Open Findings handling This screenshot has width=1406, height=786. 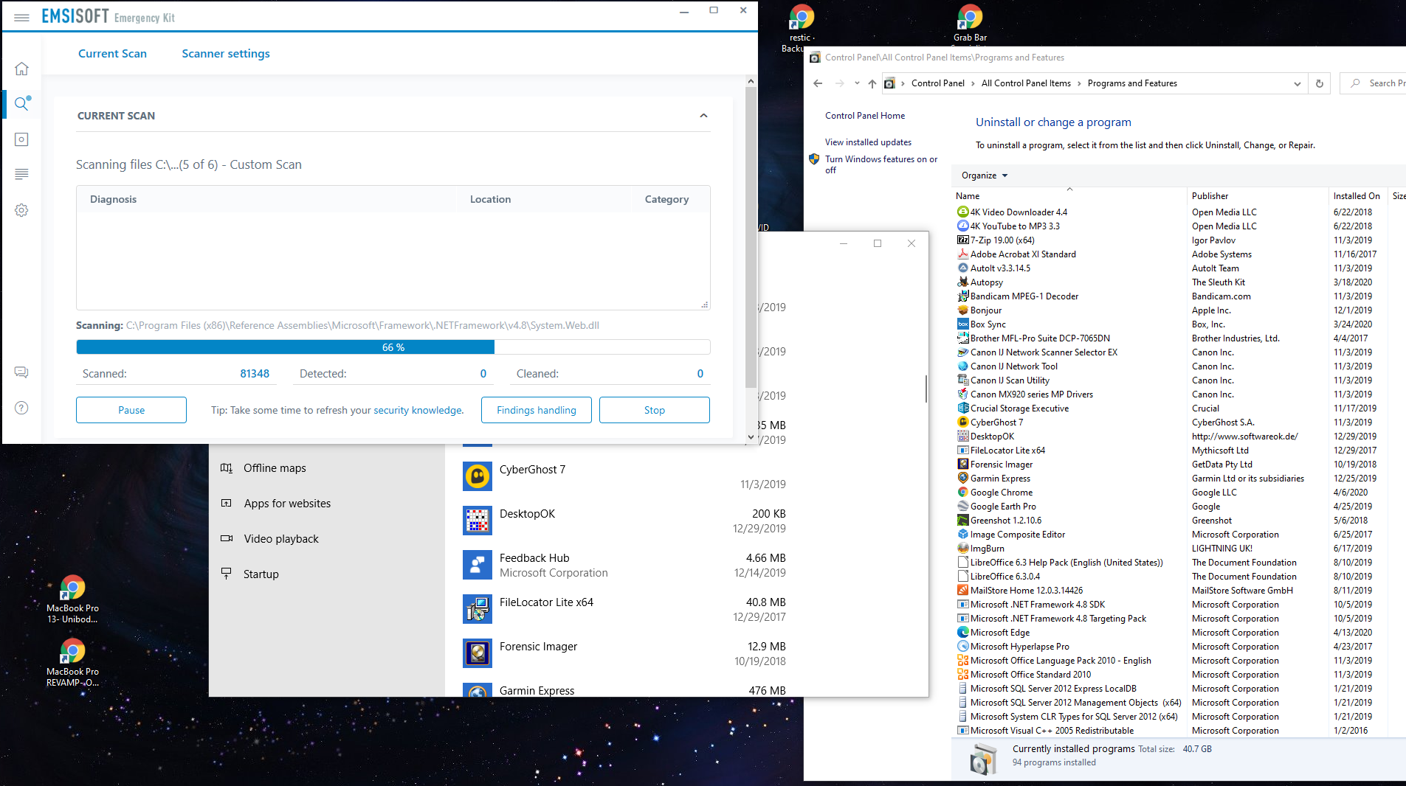[537, 410]
